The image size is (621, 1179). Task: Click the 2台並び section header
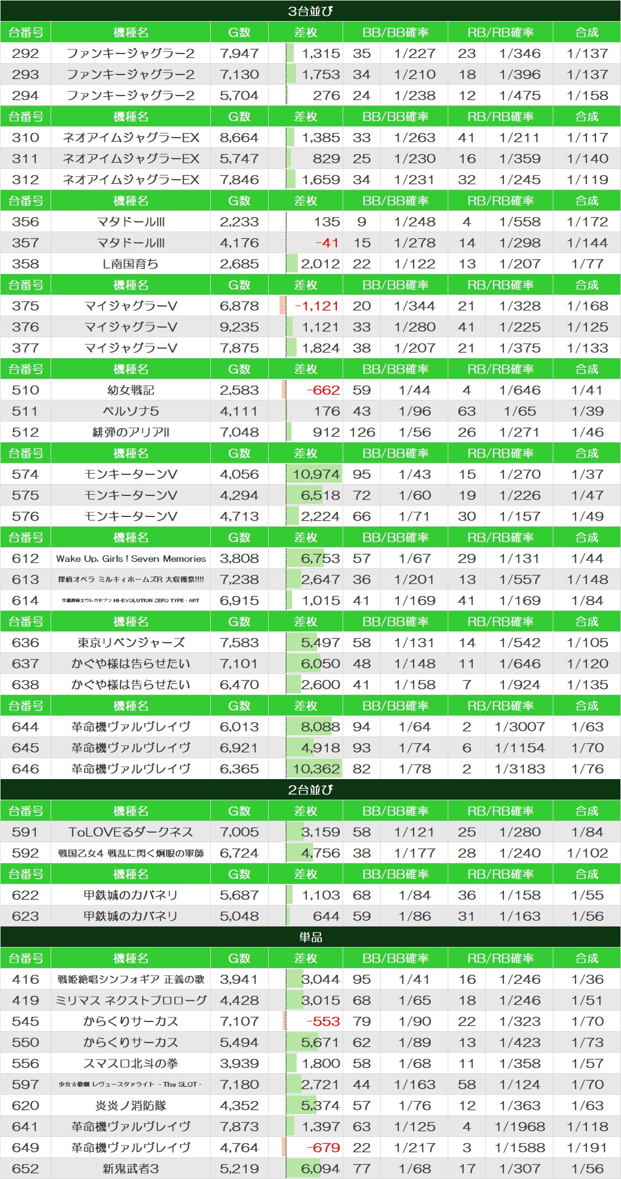pos(310,789)
